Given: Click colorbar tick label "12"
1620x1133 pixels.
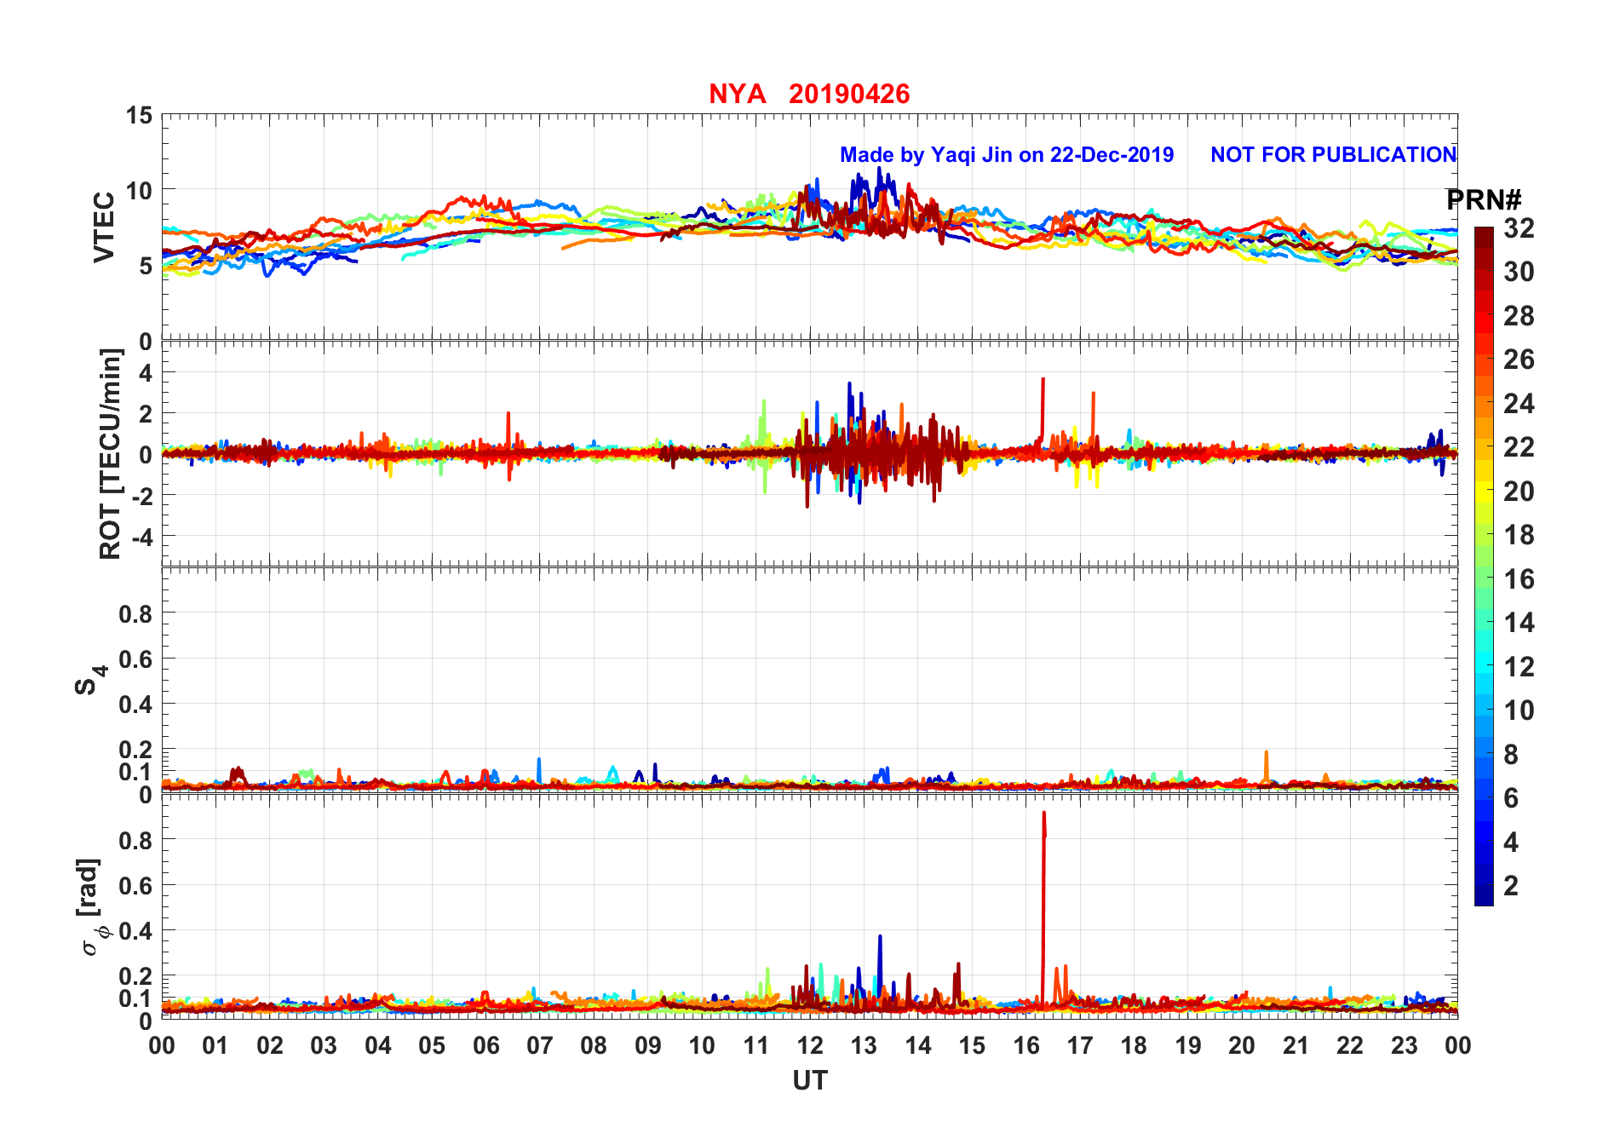Looking at the screenshot, I should [x=1519, y=667].
